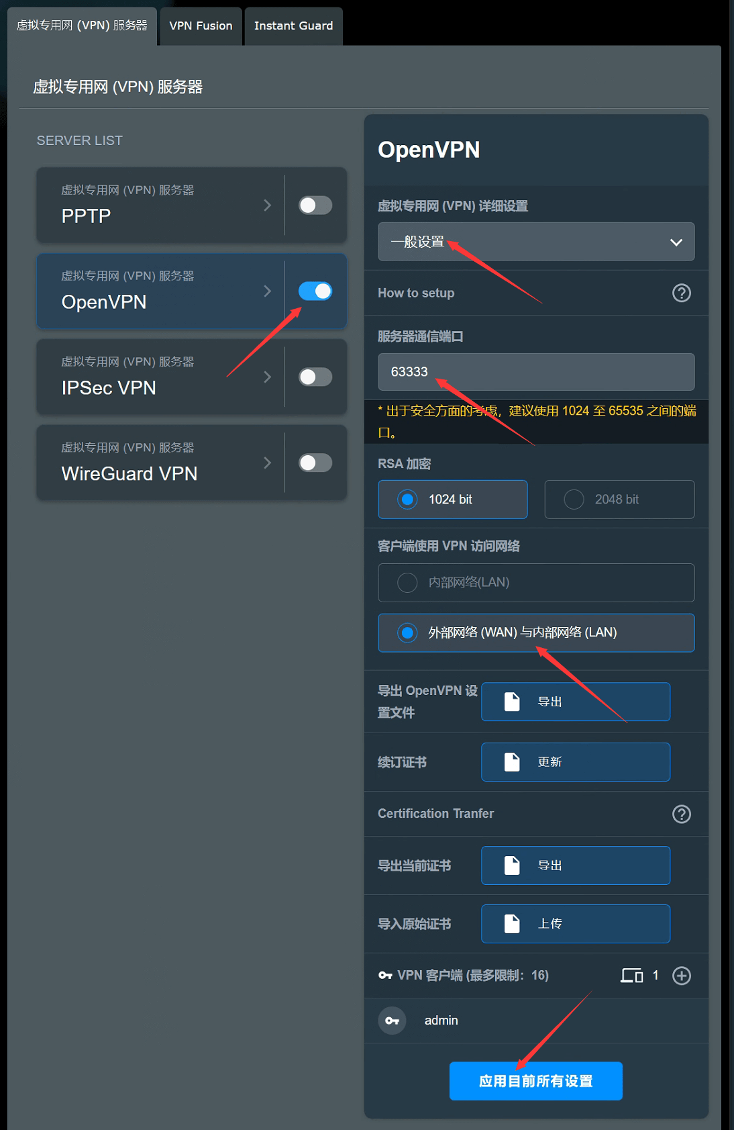Switch to the VPN Fusion tab
Viewport: 734px width, 1130px height.
click(201, 26)
